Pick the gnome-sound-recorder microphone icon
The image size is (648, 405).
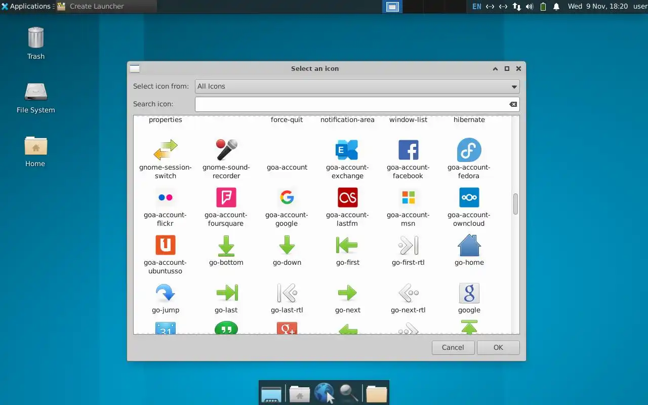226,150
